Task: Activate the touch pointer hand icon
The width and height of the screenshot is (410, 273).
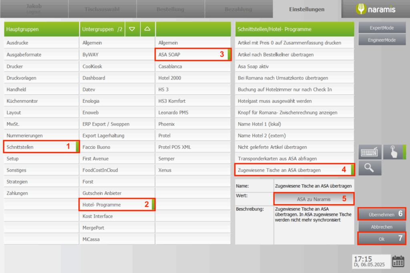Action: point(393,152)
